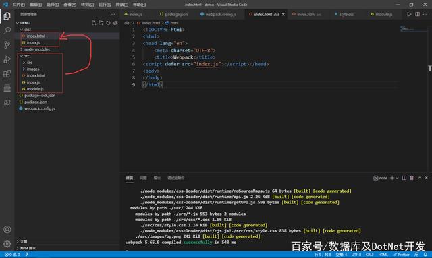Open the Search view in activity bar
Image resolution: width=432 pixels, height=258 pixels.
click(7, 30)
